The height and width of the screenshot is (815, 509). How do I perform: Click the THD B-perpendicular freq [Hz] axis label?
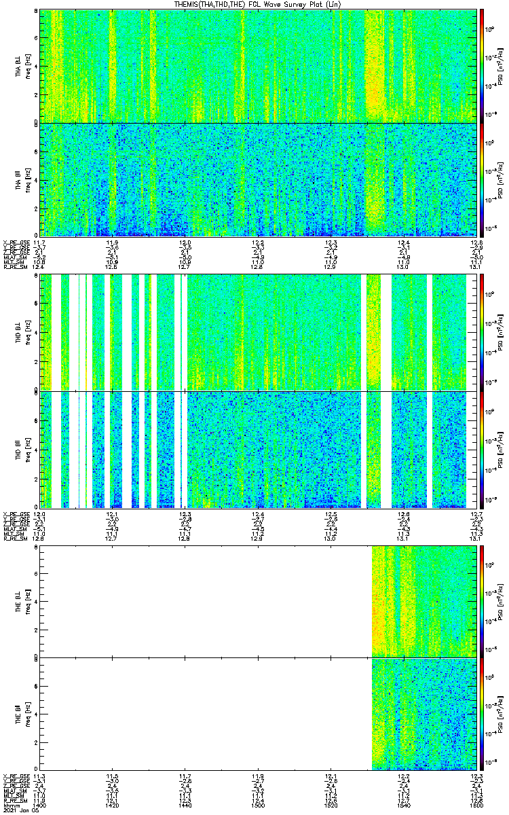pos(27,333)
